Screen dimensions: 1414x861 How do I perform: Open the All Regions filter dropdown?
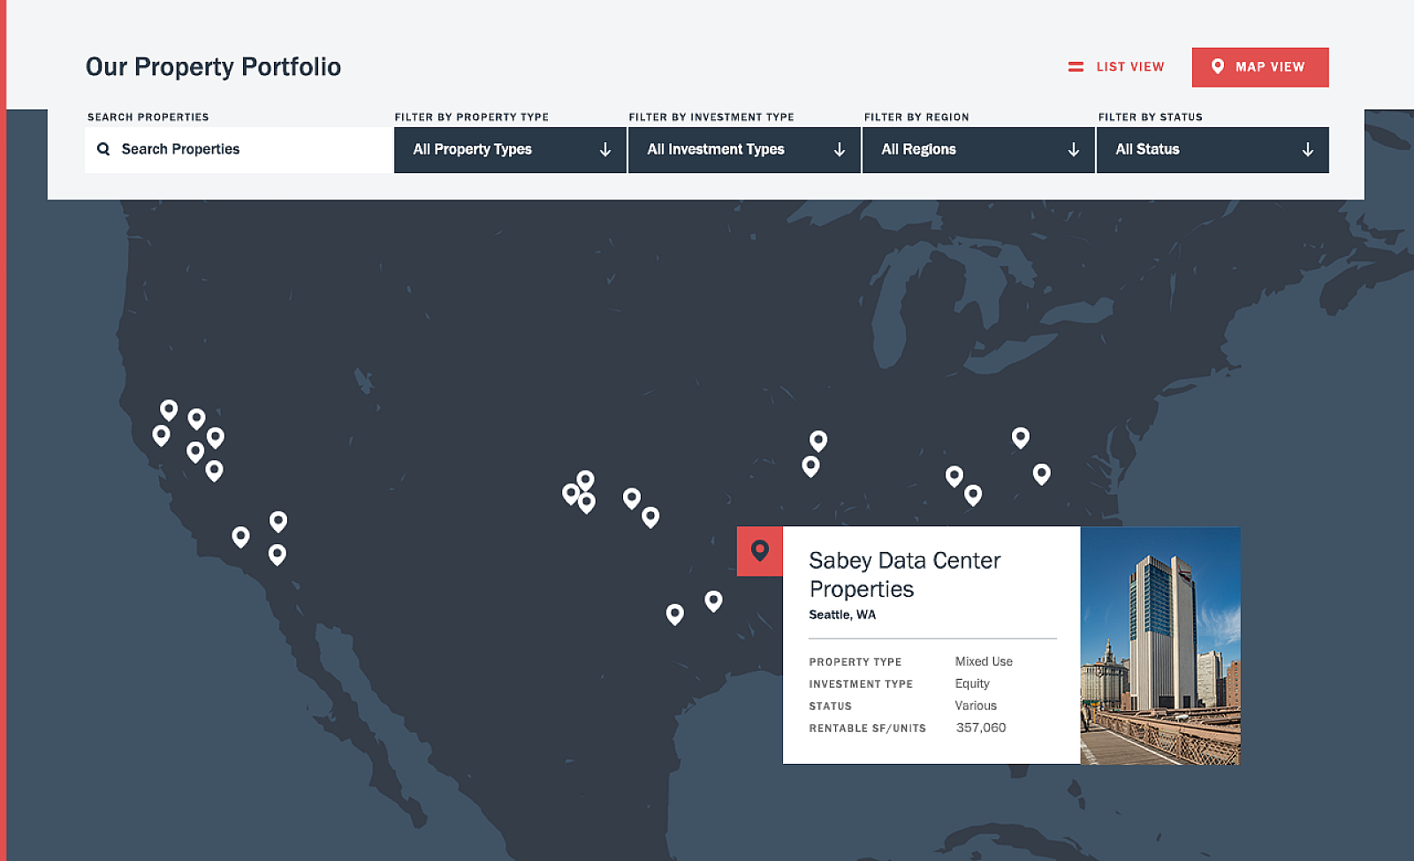pos(978,150)
